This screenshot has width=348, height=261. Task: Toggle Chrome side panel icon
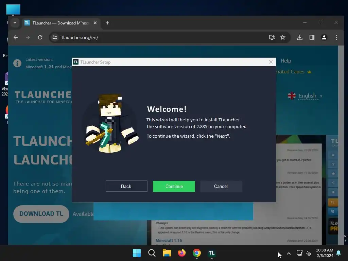pos(312,37)
